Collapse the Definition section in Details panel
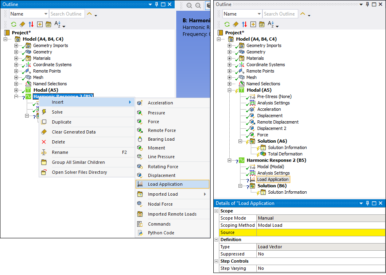The height and width of the screenshot is (275, 386). tap(217, 240)
